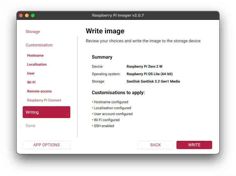Click the Summary heading
The width and height of the screenshot is (236, 176).
(x=102, y=57)
